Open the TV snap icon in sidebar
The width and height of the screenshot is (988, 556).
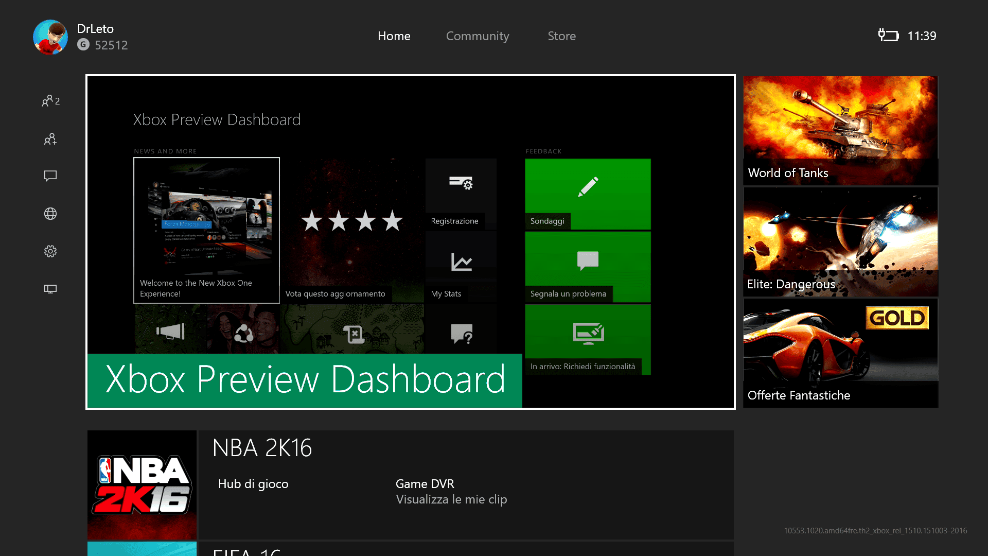point(50,289)
